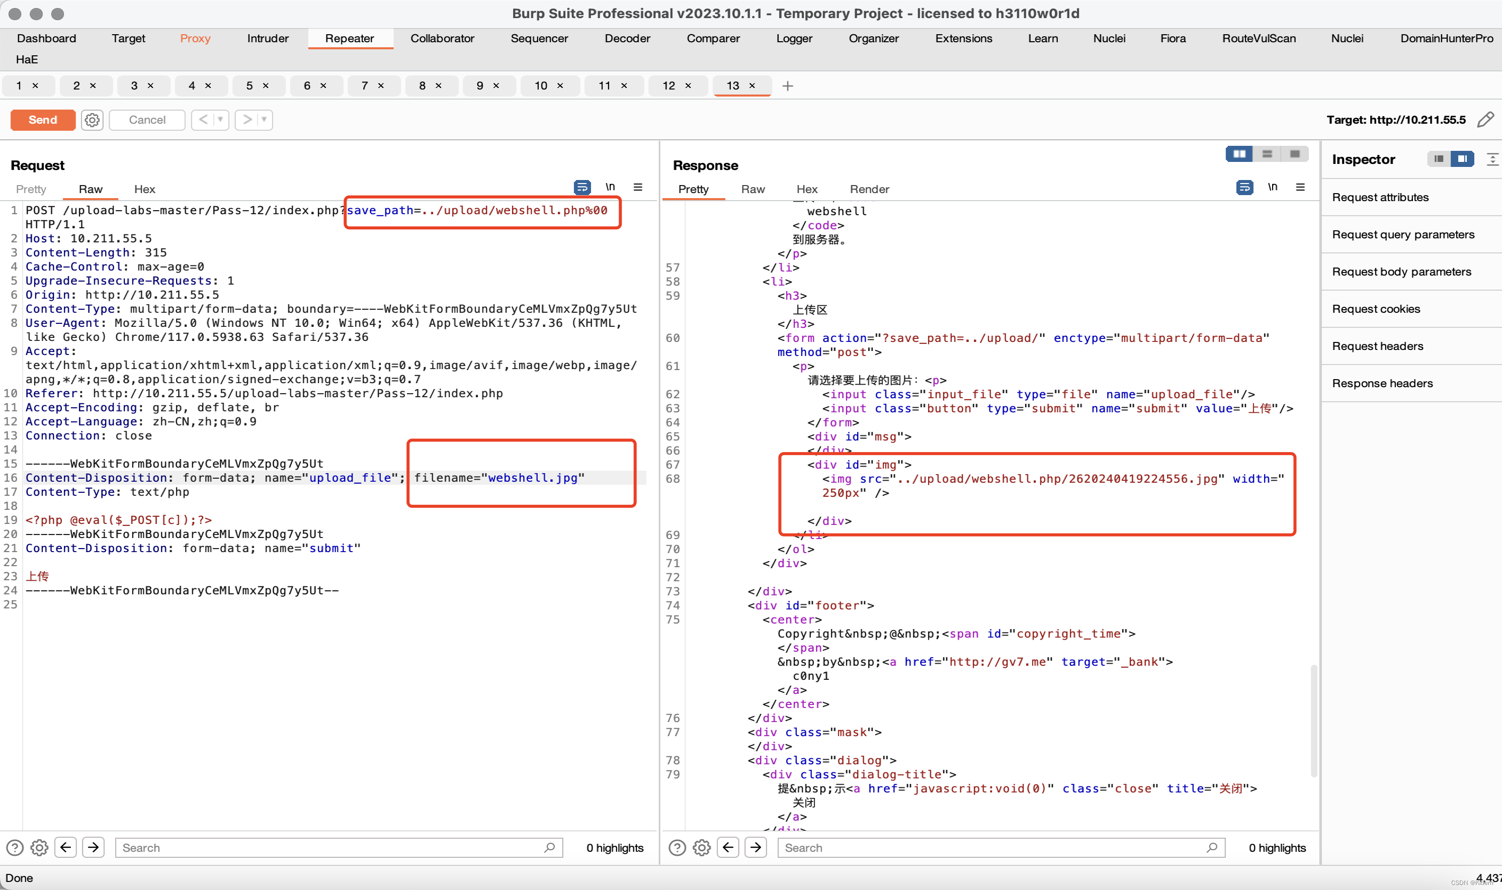
Task: Click the edit target pencil icon
Action: pos(1485,120)
